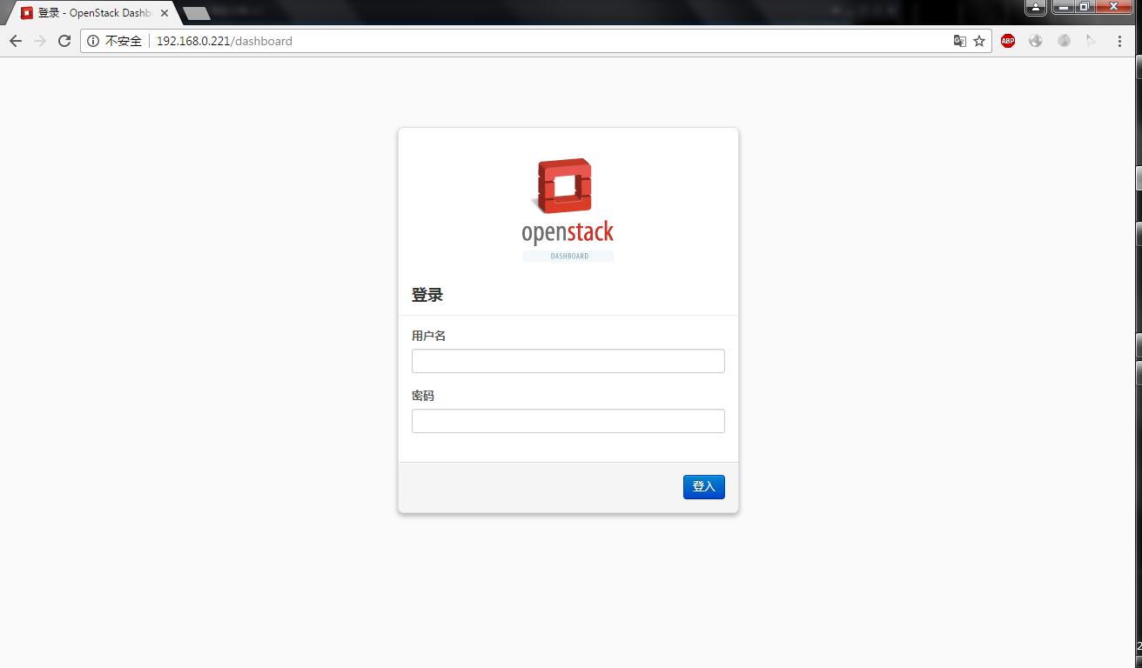Viewport: 1142px width, 668px height.
Task: Open the Chrome three-dot menu
Action: 1119,41
